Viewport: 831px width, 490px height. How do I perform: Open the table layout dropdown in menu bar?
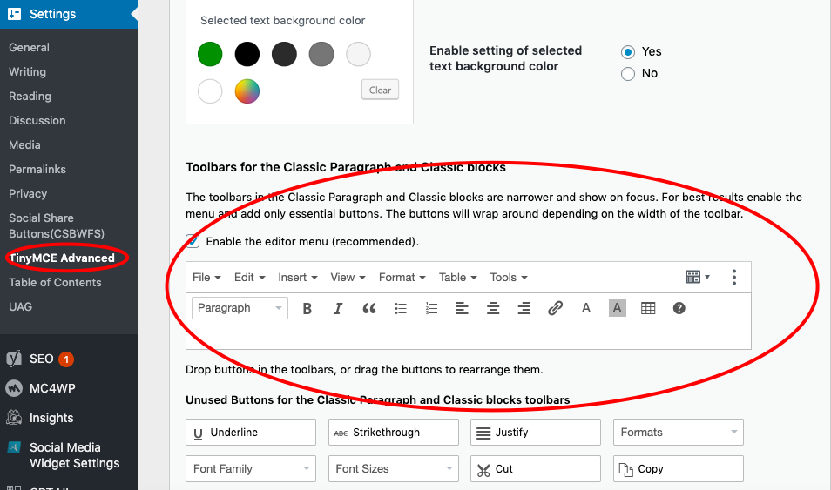pyautogui.click(x=697, y=277)
